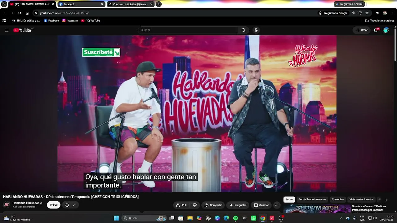The height and width of the screenshot is (223, 397).
Task: Open Chrome media controls icon
Action: click(x=377, y=13)
